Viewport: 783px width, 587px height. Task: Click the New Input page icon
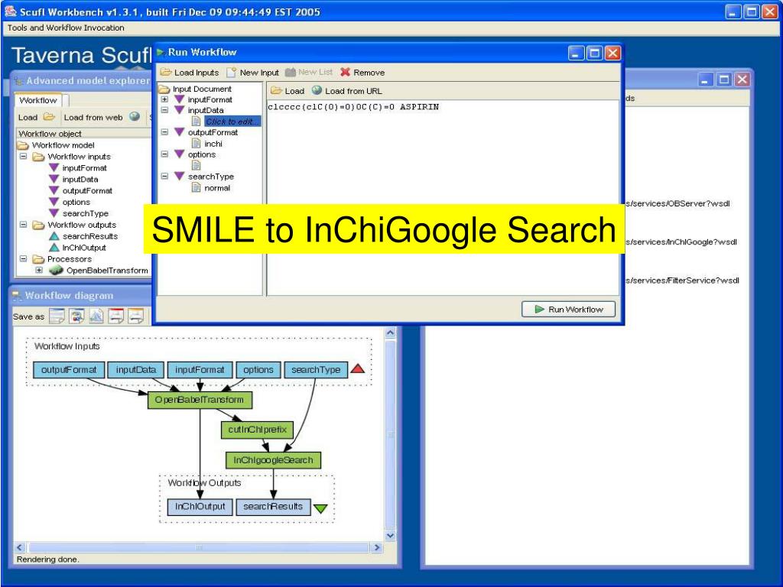click(231, 73)
